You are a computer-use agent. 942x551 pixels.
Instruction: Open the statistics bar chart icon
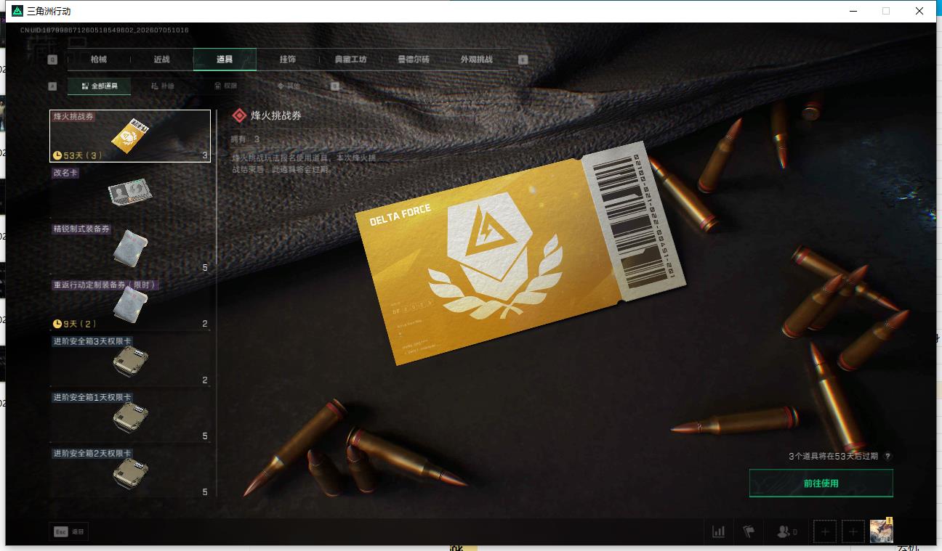[718, 531]
